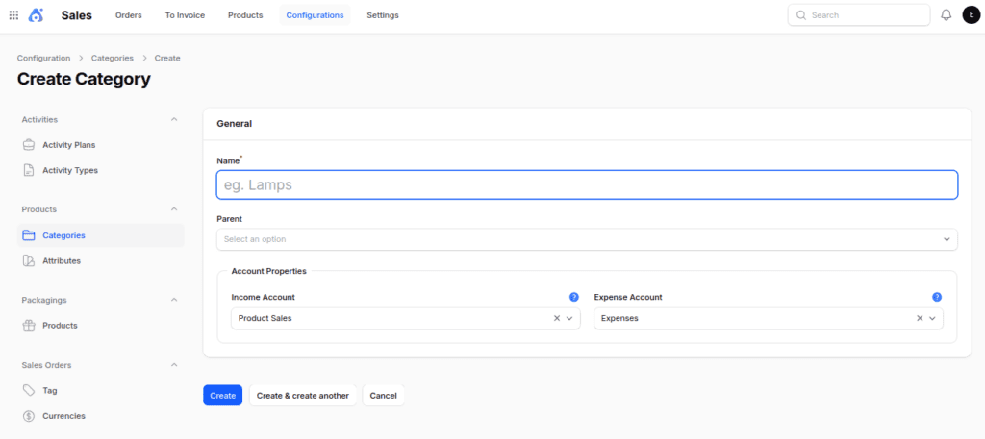The height and width of the screenshot is (439, 985).
Task: Cancel category creation
Action: 383,395
